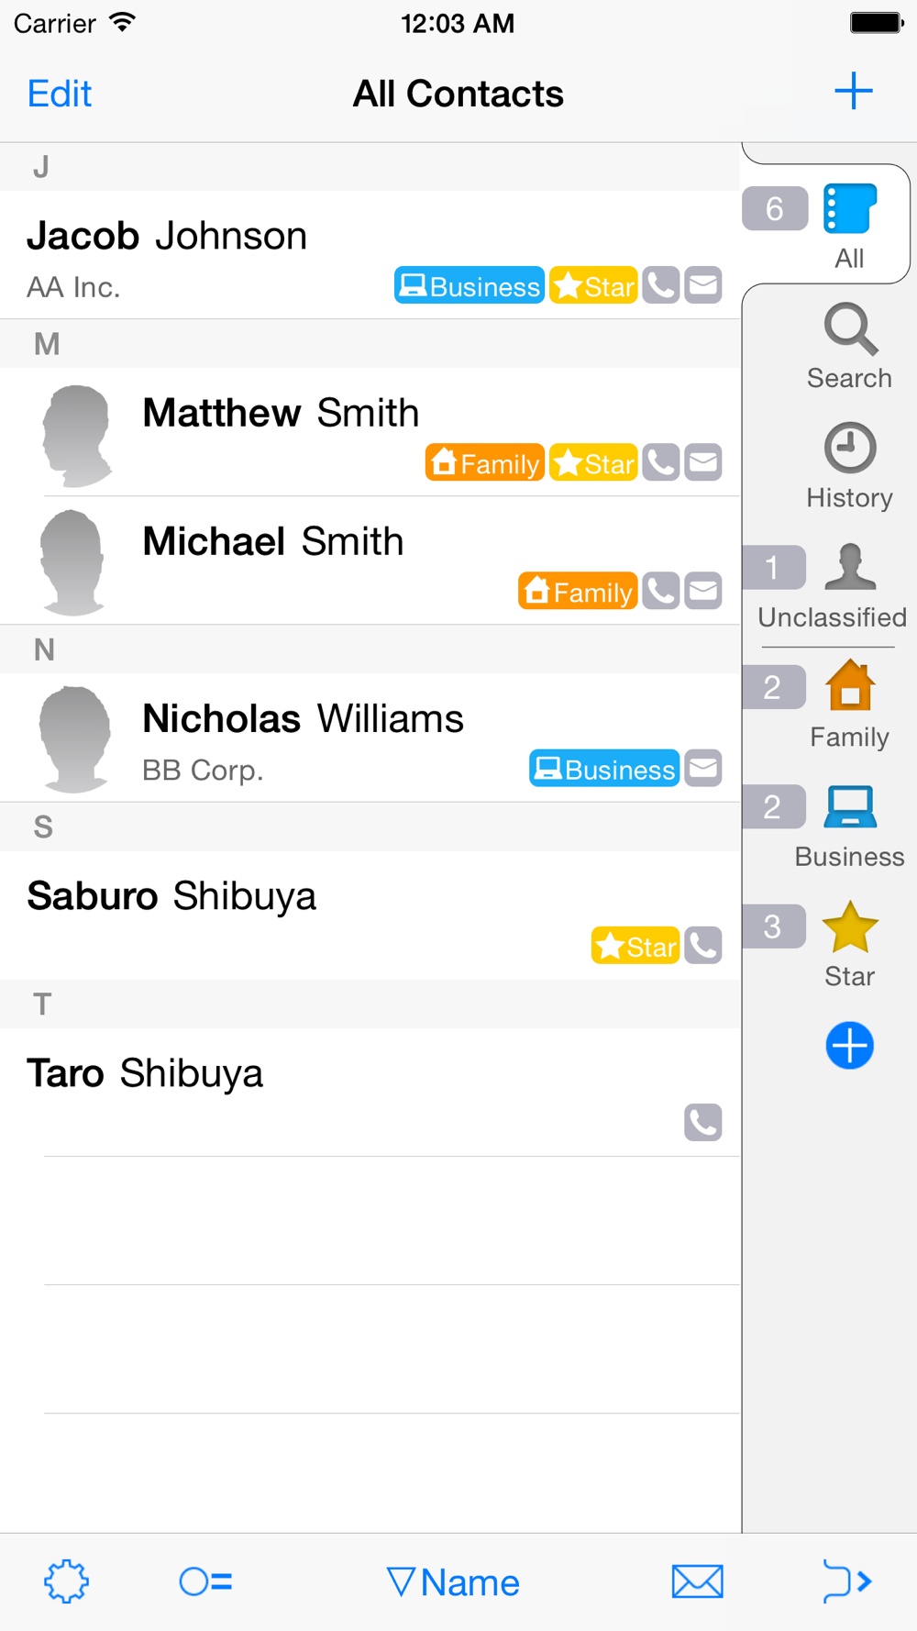917x1631 pixels.
Task: Open the settings gear icon
Action: click(66, 1581)
